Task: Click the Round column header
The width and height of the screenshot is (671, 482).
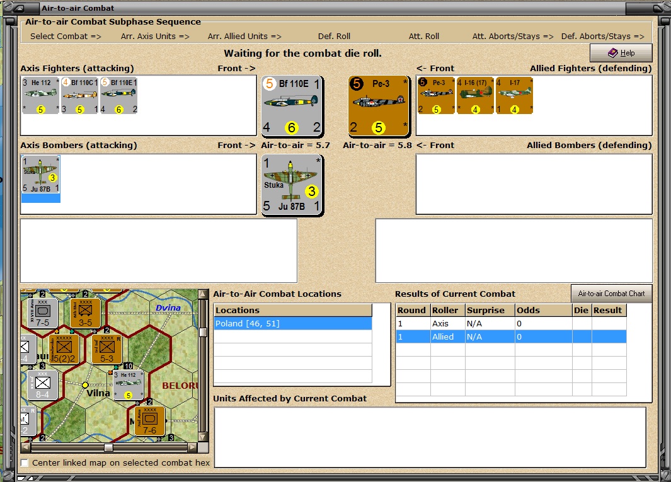Action: click(413, 311)
